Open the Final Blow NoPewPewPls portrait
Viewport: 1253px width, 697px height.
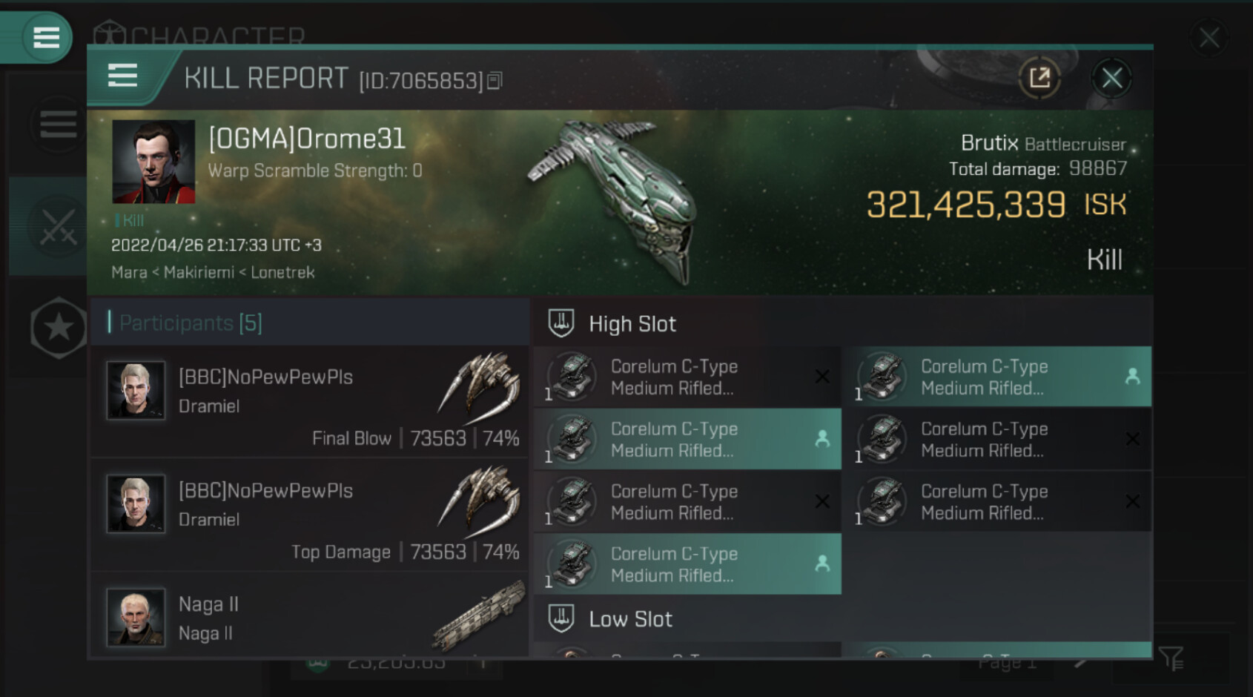point(136,390)
